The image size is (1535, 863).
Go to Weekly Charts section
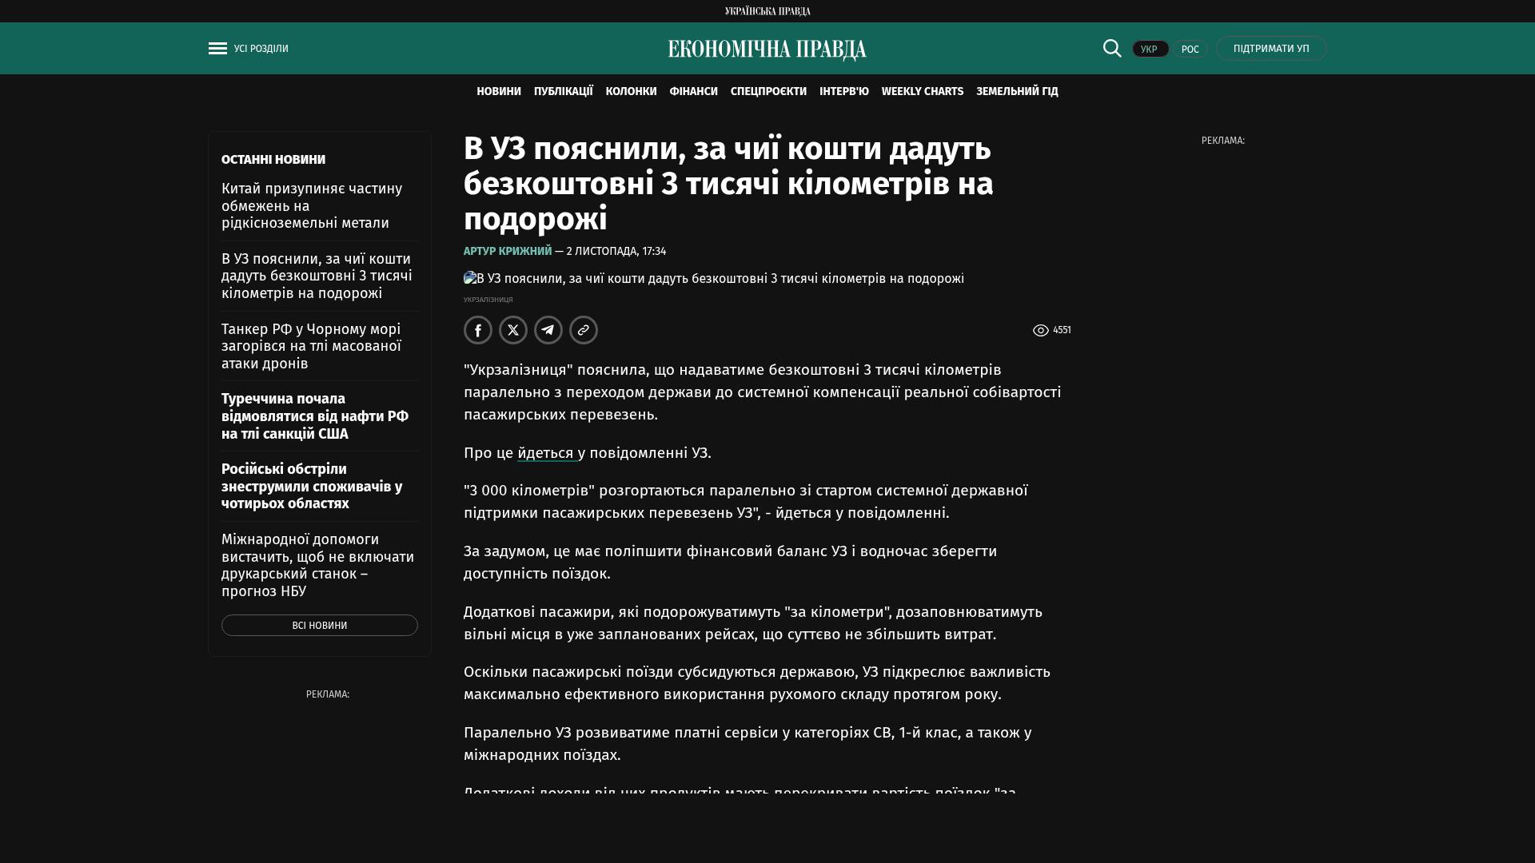click(922, 92)
